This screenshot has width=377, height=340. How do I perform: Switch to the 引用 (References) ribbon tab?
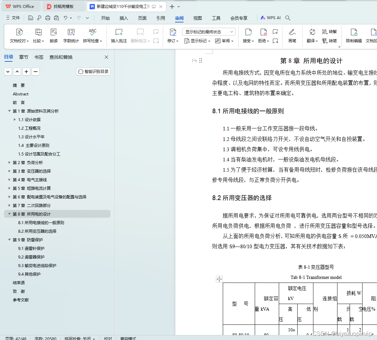tap(160, 18)
